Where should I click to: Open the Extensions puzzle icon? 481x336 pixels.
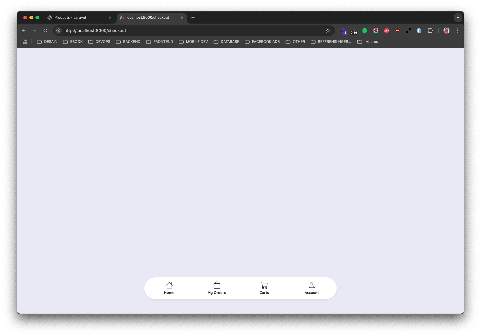tap(430, 31)
